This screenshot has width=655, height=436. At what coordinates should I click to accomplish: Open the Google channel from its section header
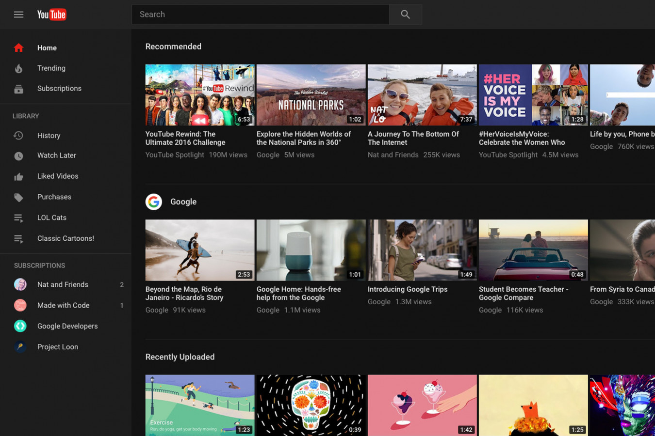[183, 202]
